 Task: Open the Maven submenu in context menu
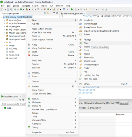52,113
